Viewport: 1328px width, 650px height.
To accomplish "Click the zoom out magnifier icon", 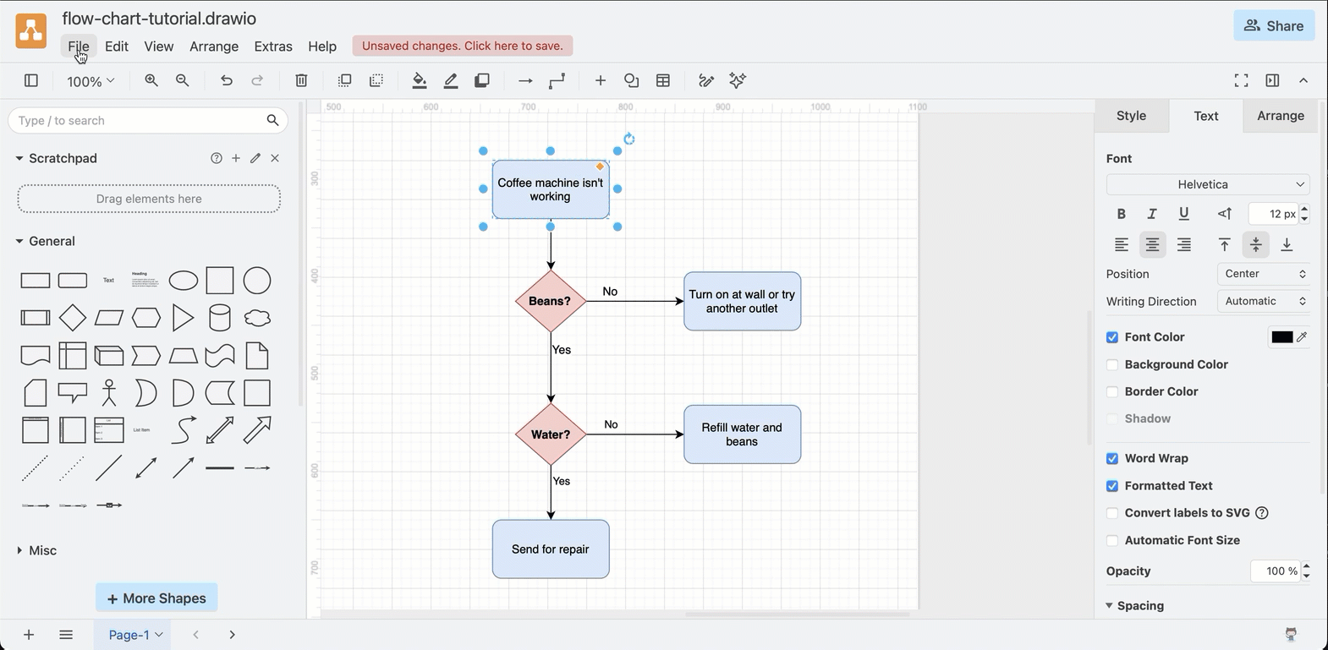I will (x=183, y=80).
